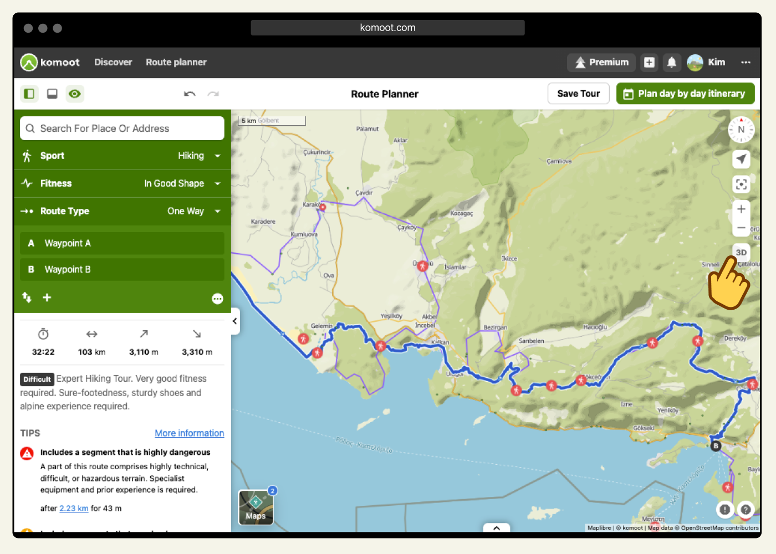The image size is (776, 554).
Task: Reset map orientation with compass
Action: (x=741, y=130)
